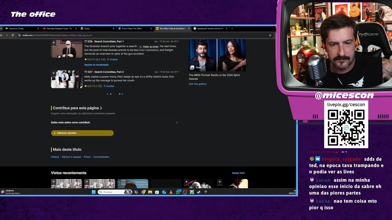This screenshot has width=392, height=220.
Task: Go to previous season 6
Action: coord(109,94)
